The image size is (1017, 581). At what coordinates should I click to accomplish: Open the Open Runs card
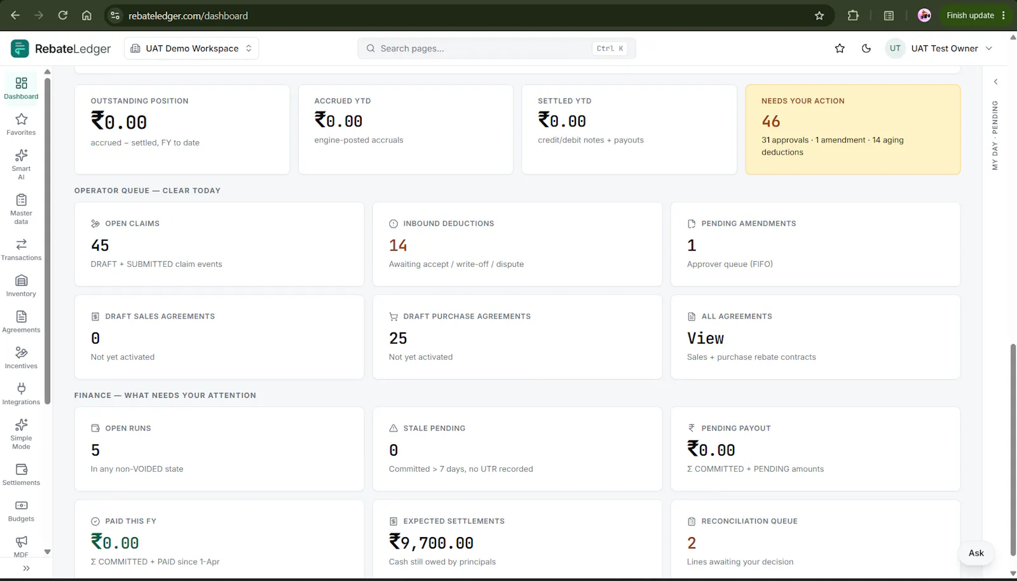[x=219, y=449]
